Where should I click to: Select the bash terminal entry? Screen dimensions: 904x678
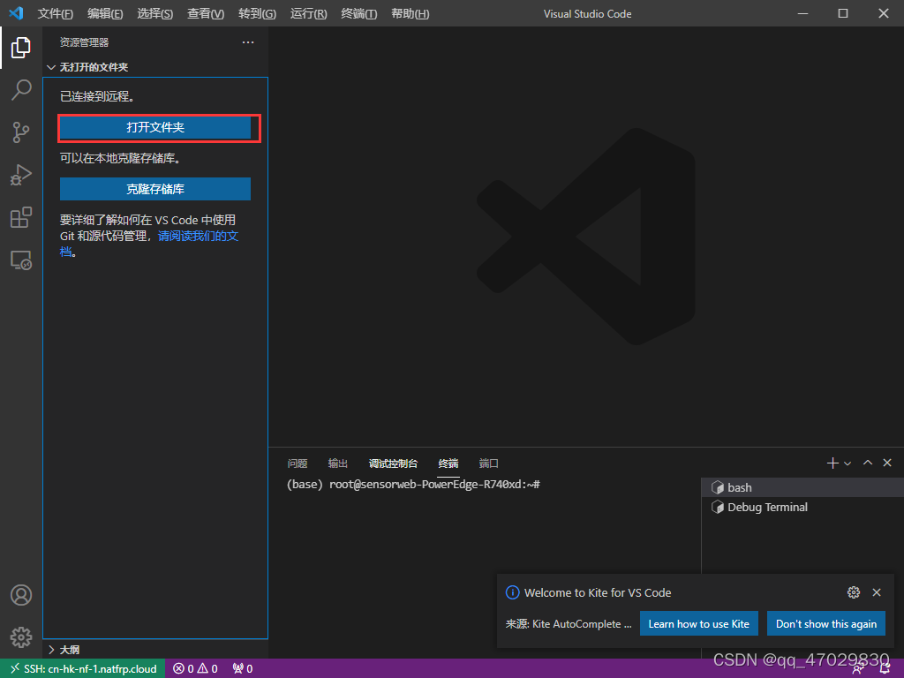[x=802, y=487]
